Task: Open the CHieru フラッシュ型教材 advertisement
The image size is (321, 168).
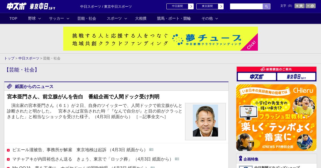Action: (x=276, y=118)
